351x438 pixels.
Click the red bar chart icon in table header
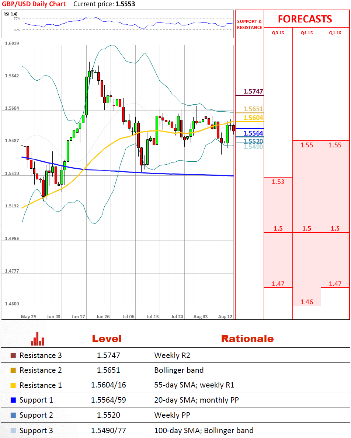[38, 339]
